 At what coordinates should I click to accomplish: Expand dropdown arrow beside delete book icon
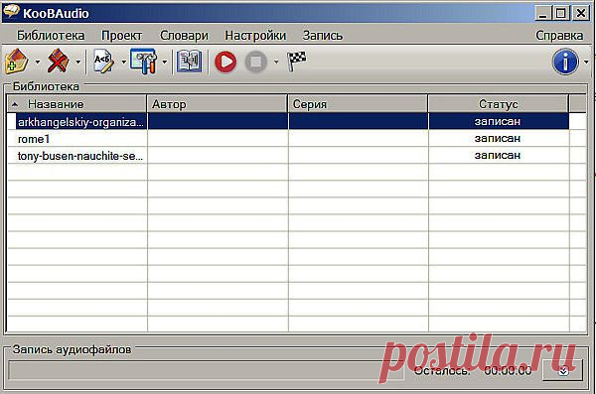click(77, 62)
